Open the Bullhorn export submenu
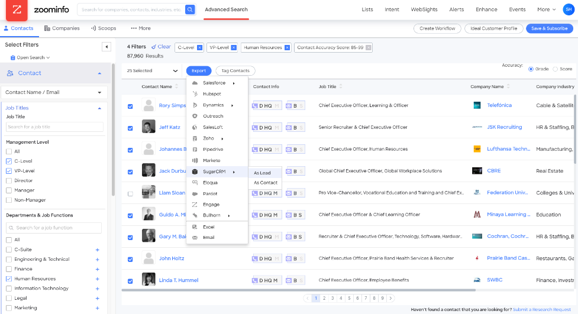Viewport: 578px width, 314px height. coord(217,215)
